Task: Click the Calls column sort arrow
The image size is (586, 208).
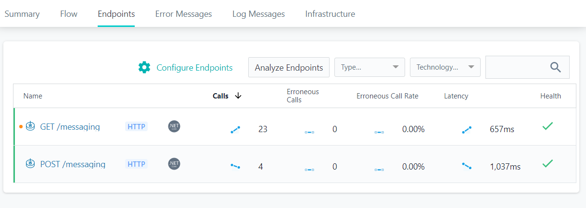Action: click(238, 96)
